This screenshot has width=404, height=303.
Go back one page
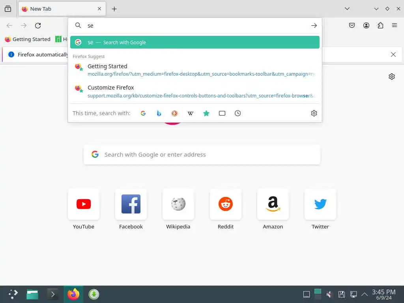coord(9,26)
